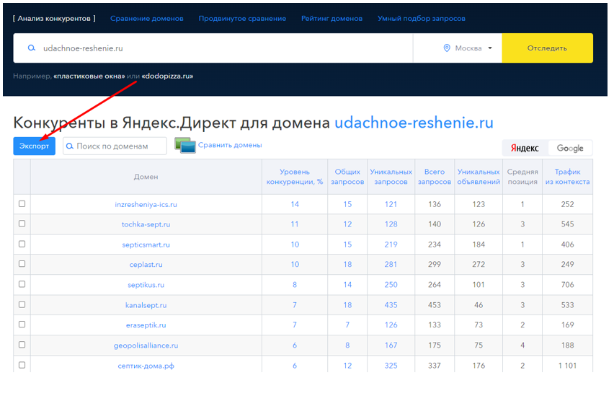Click the search magnifier icon in domain field

coord(32,48)
